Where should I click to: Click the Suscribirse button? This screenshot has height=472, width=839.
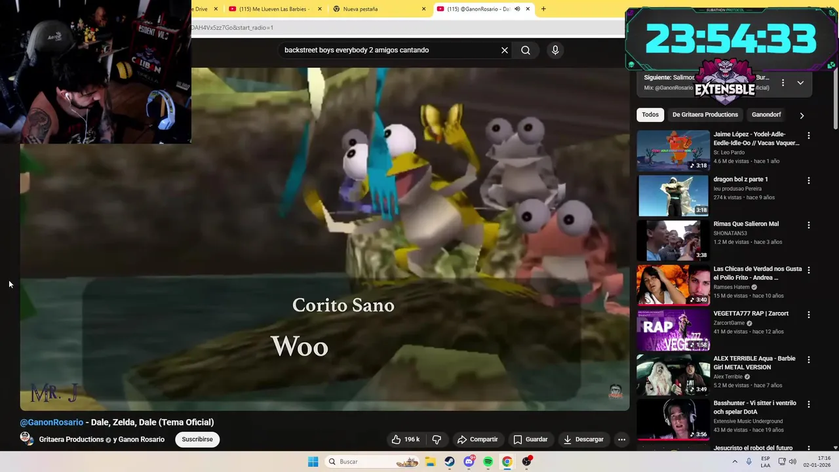click(197, 439)
